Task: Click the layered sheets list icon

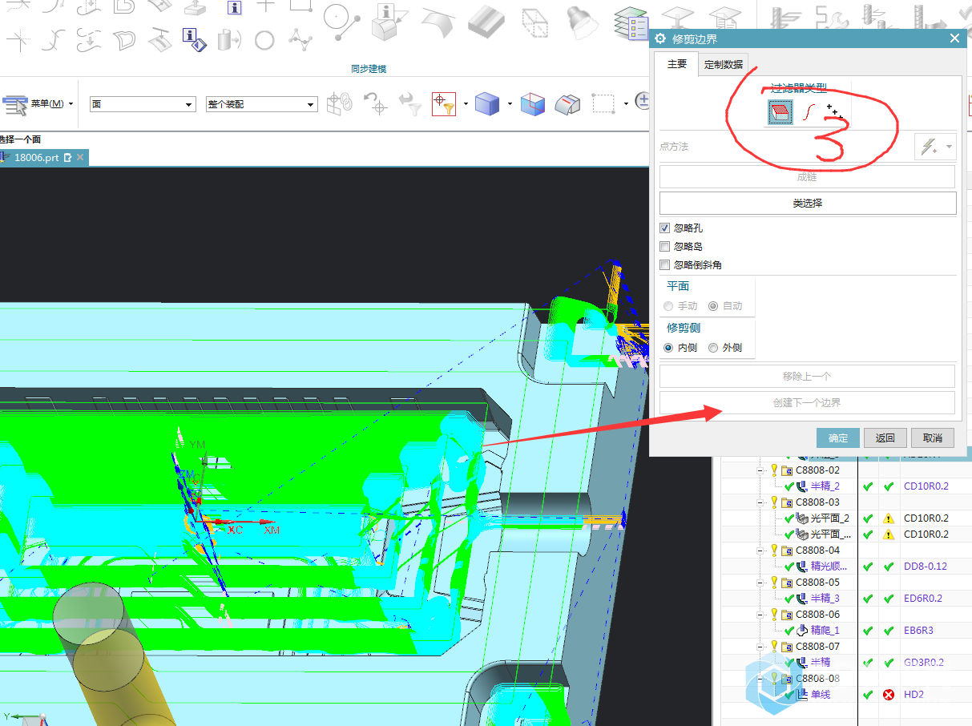Action: (631, 24)
